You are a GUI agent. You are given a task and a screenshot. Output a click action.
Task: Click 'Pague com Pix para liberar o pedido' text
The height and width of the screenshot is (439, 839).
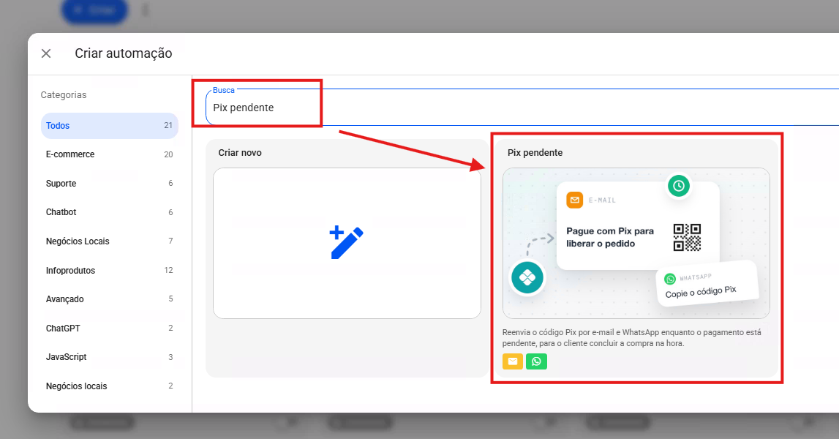click(x=610, y=237)
